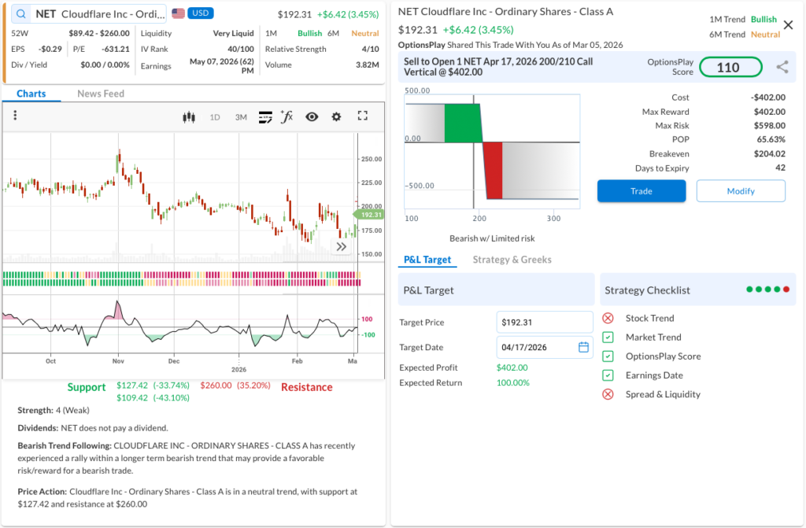Click the Target Price input field

(x=544, y=322)
